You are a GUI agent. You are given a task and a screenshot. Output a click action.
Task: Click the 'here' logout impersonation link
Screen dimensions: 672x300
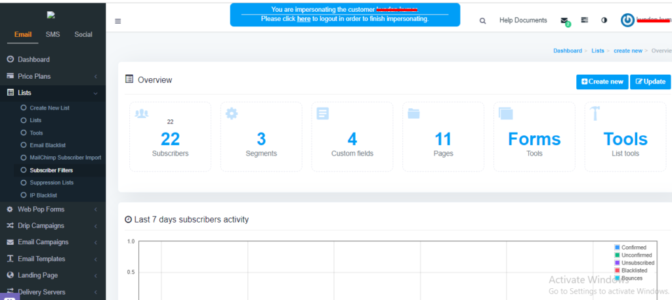(304, 19)
